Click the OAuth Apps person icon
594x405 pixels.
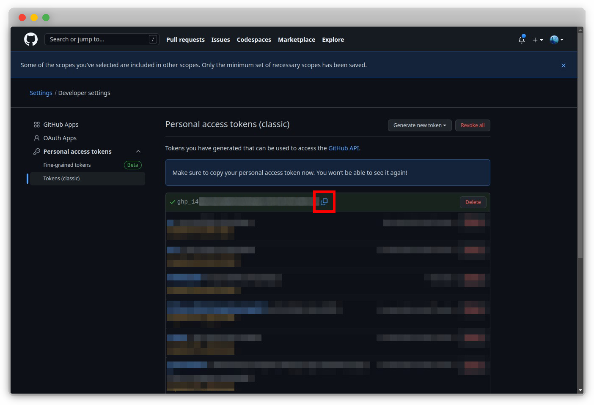[x=37, y=138]
